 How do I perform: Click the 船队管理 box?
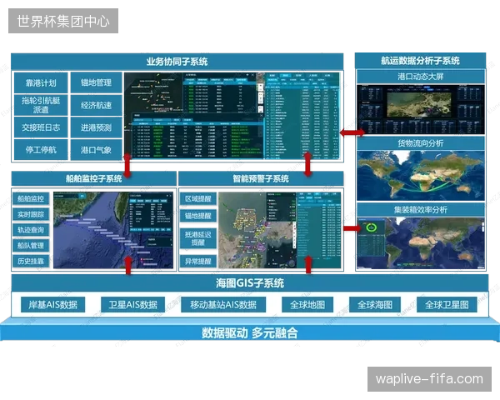[31, 245]
